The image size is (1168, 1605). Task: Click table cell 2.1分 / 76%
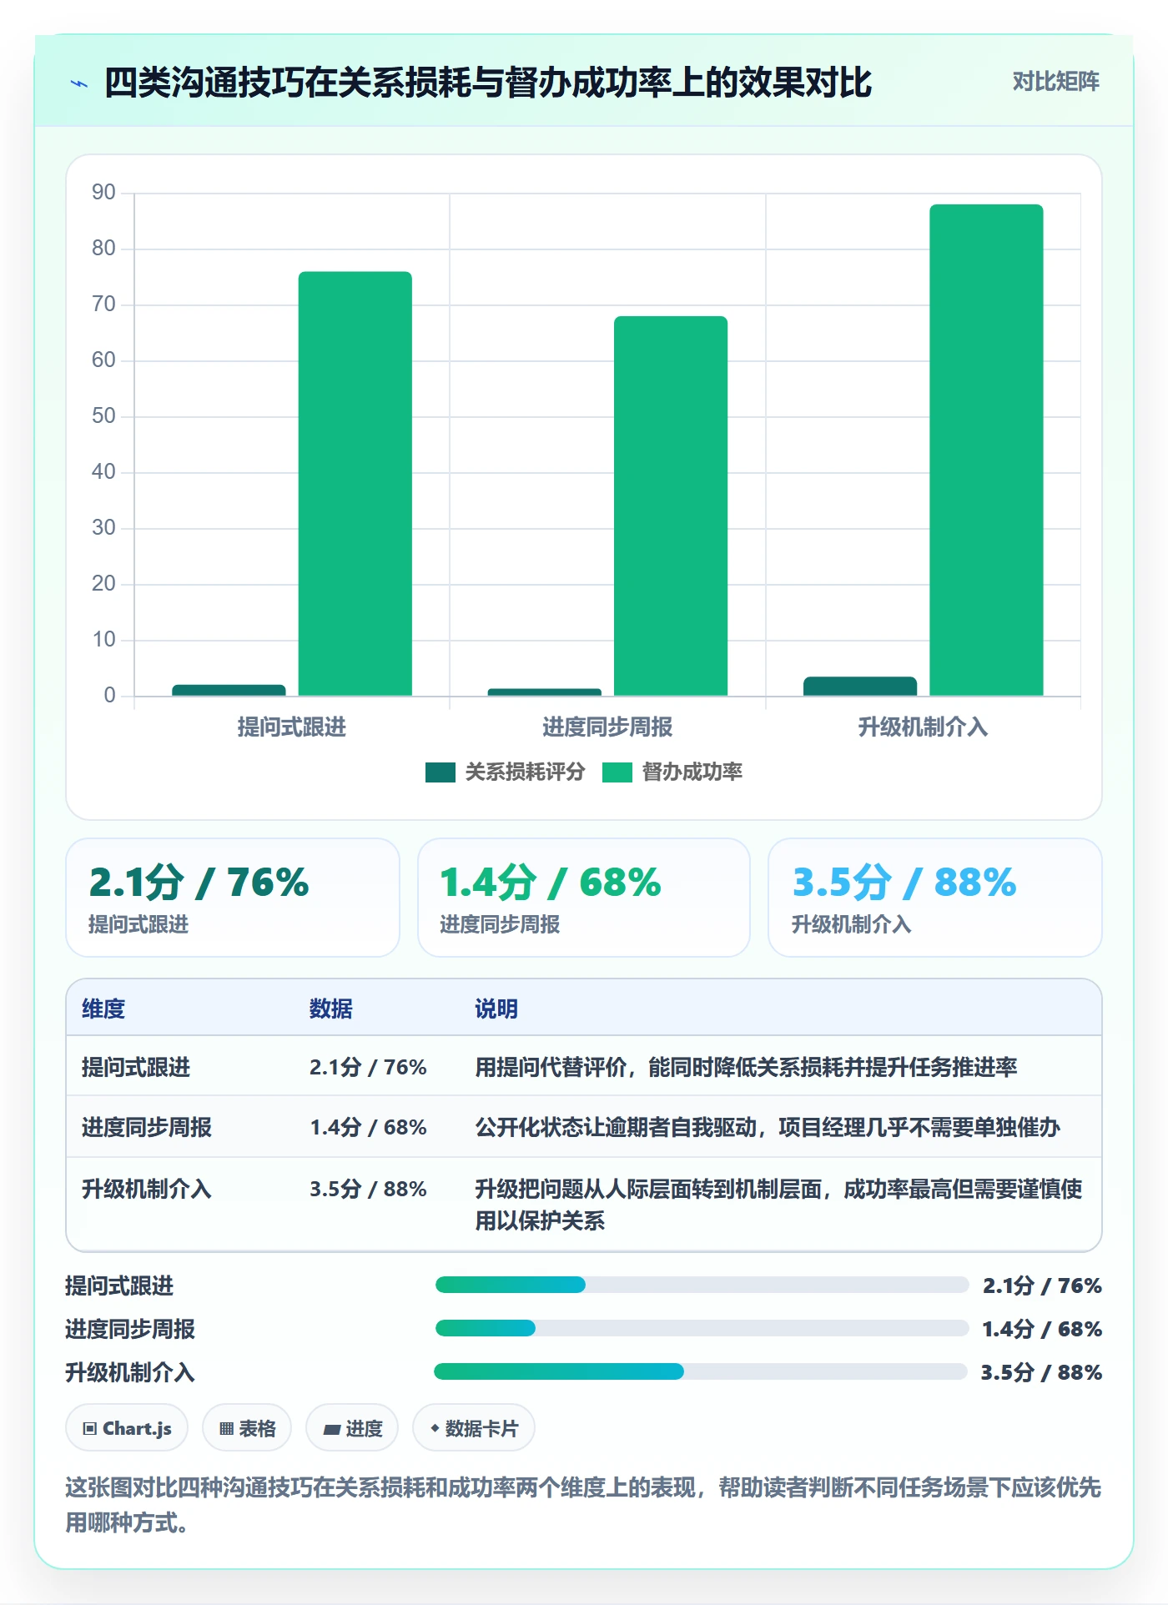pos(368,1067)
